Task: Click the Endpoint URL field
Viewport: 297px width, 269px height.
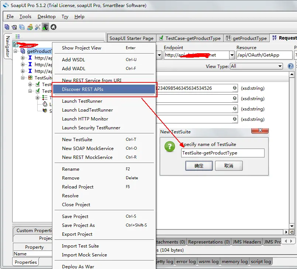Action: [x=196, y=55]
